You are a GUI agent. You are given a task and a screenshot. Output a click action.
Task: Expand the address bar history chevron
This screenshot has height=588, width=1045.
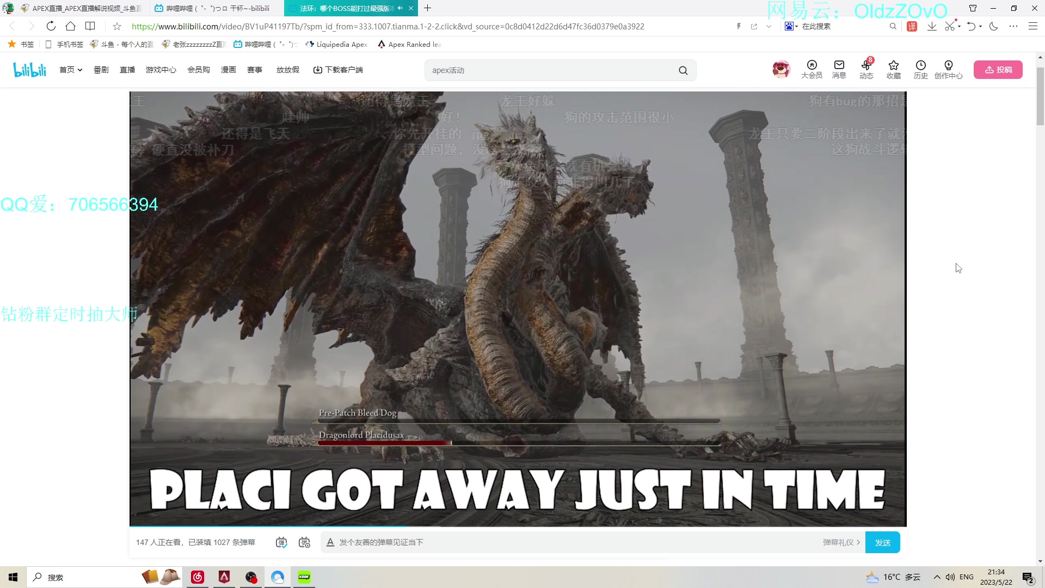pyautogui.click(x=769, y=26)
